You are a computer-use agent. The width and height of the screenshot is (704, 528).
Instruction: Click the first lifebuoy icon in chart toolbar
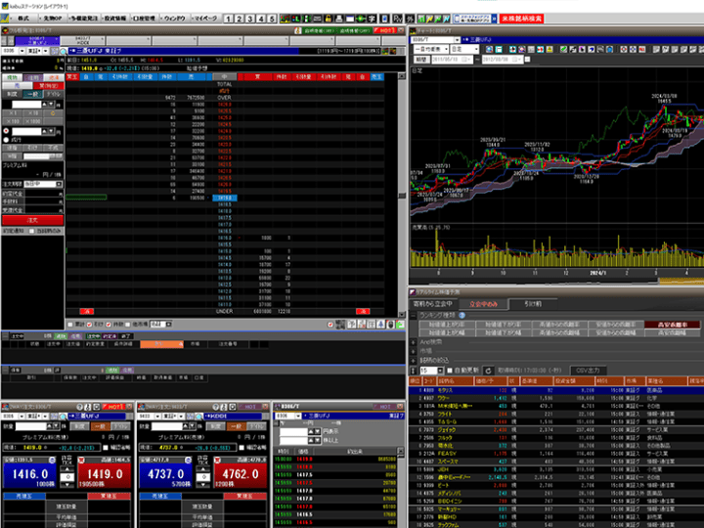(x=624, y=49)
